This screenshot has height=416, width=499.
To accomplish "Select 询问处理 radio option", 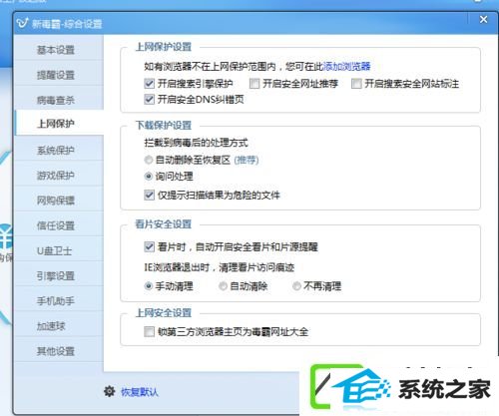I will 149,177.
